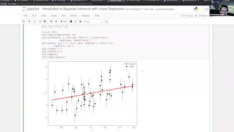Click the plt.ylabel('y') code line
Screen dimensions: 234x132
pyautogui.click(x=52, y=52)
